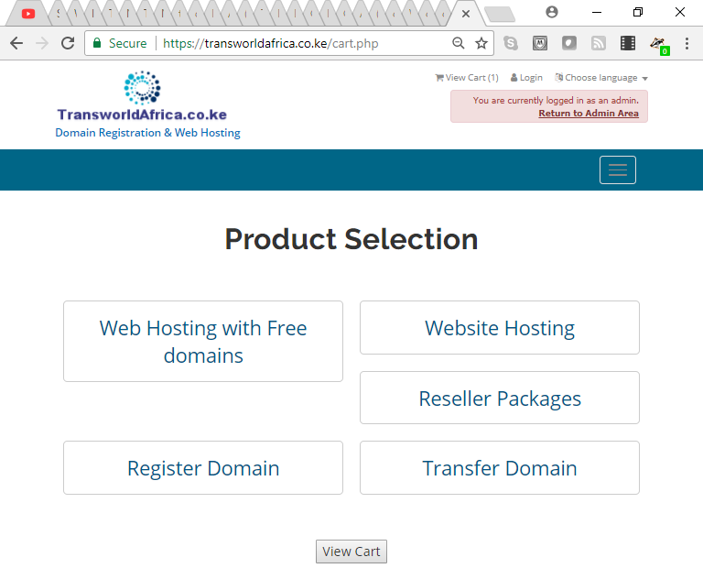Open the film strip extension icon
This screenshot has width=703, height=579.
pyautogui.click(x=628, y=43)
